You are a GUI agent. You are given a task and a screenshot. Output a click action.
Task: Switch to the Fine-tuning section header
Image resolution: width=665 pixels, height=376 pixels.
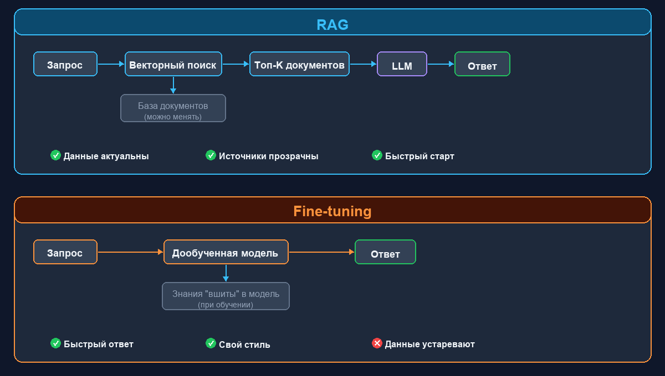coord(332,211)
